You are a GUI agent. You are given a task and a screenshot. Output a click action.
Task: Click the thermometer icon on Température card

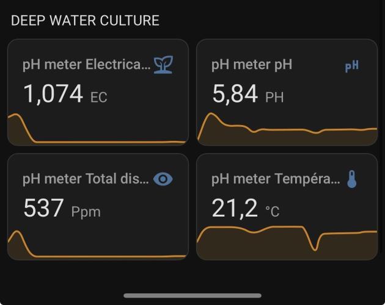click(351, 179)
